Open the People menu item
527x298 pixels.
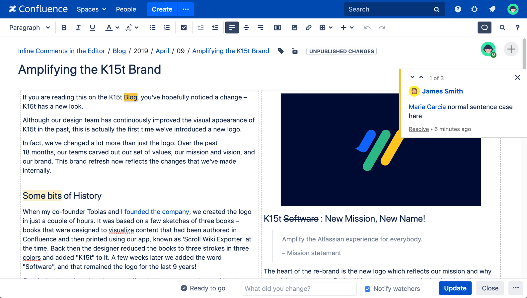coord(126,9)
